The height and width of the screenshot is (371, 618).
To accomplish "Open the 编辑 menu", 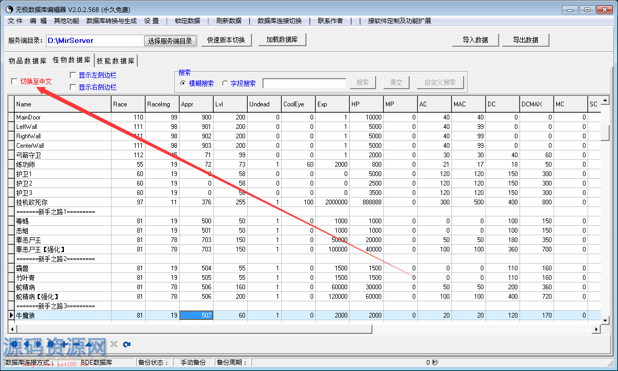I will coord(38,21).
